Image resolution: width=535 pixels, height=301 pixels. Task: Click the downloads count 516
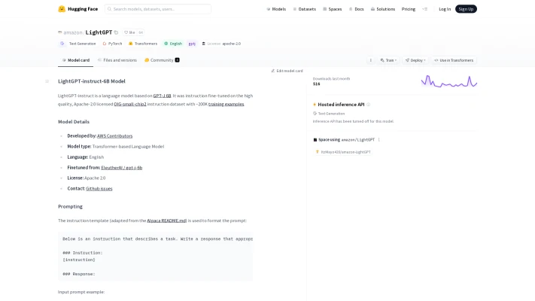(316, 84)
